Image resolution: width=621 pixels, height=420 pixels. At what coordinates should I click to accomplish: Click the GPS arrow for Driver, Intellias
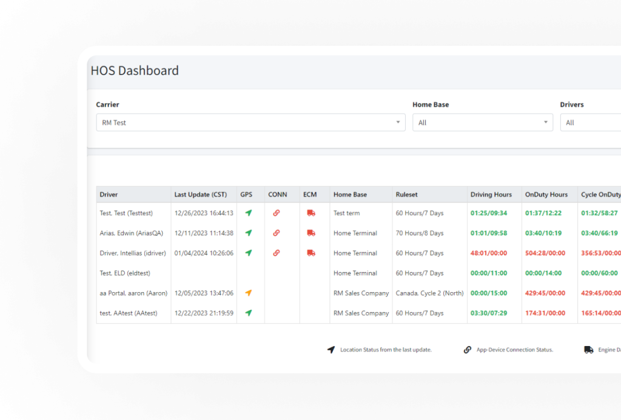point(247,253)
